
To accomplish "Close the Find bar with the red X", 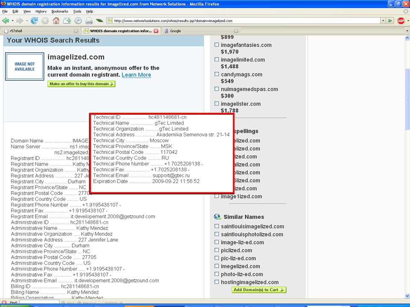I will pyautogui.click(x=4, y=303).
